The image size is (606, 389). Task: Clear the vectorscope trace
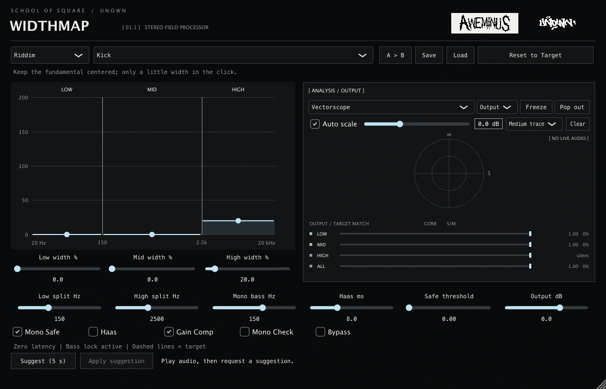(578, 124)
